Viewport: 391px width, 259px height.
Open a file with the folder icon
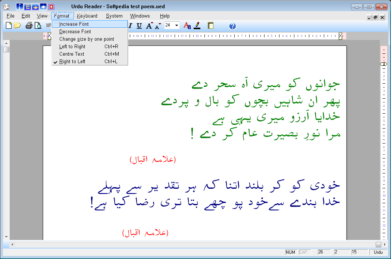(17, 25)
